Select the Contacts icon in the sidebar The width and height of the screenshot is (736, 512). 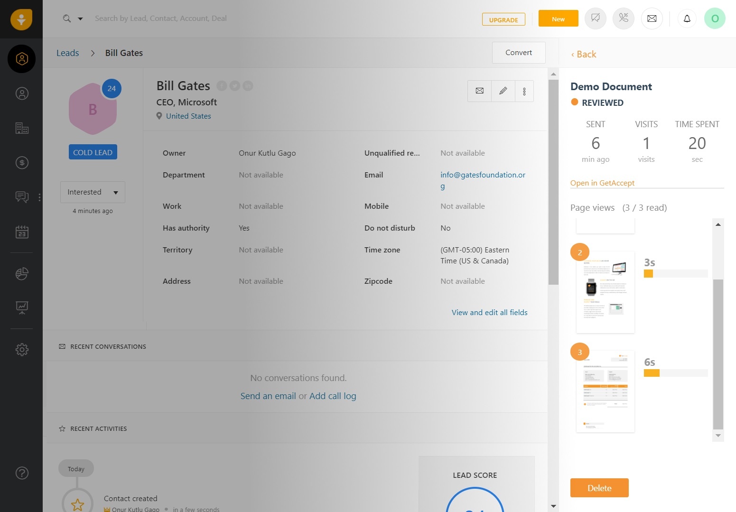coord(22,93)
